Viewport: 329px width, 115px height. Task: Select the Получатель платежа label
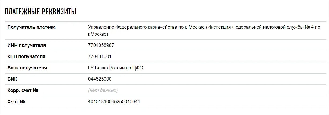[x=32, y=27]
